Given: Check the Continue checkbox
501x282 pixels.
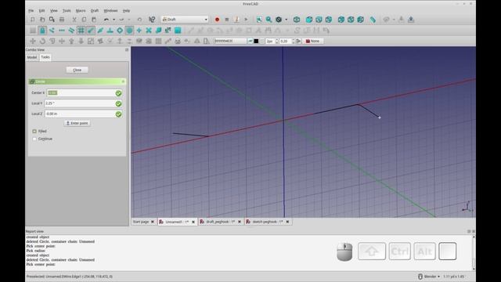Looking at the screenshot, I should click(34, 139).
